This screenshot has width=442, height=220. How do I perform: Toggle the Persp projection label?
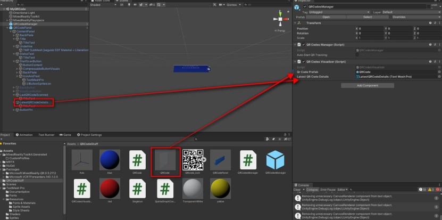click(x=280, y=30)
